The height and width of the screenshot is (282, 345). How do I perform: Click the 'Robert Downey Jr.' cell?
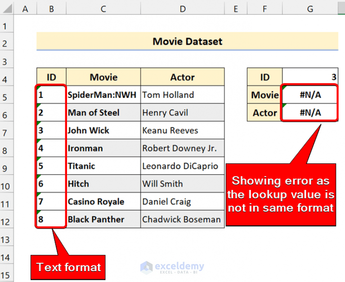[x=183, y=148]
